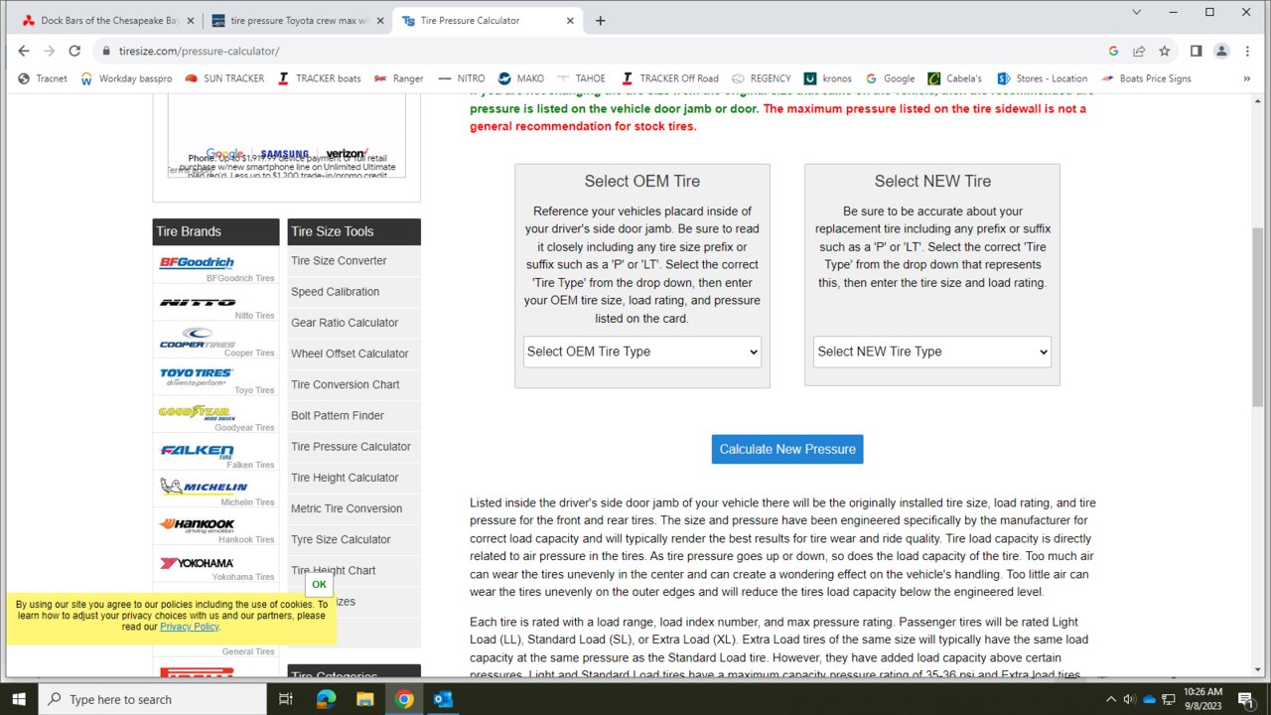The width and height of the screenshot is (1271, 715).
Task: Accept cookies with OK button
Action: tap(319, 584)
